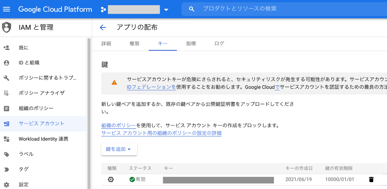This screenshot has width=387, height=189.
Task: Click the Workload Identity 連携 icon
Action: coord(6,139)
